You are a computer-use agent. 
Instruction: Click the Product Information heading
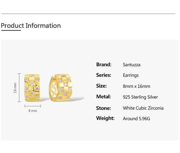point(31,26)
